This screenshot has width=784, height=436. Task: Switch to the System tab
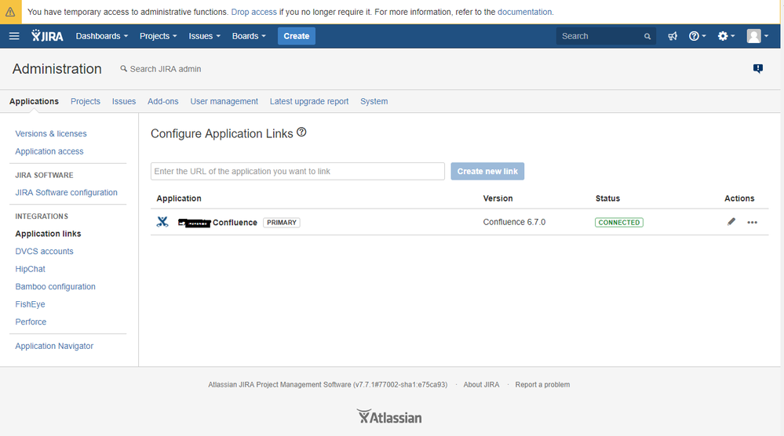pyautogui.click(x=374, y=101)
